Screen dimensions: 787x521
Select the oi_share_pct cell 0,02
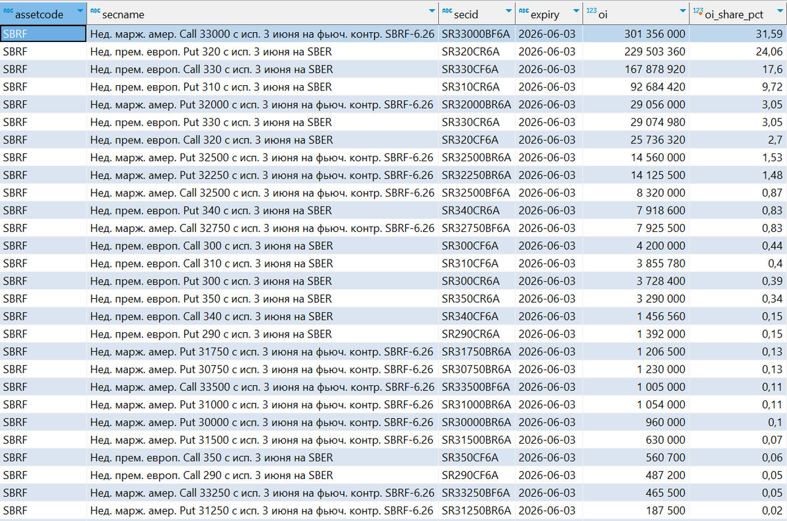pos(738,511)
